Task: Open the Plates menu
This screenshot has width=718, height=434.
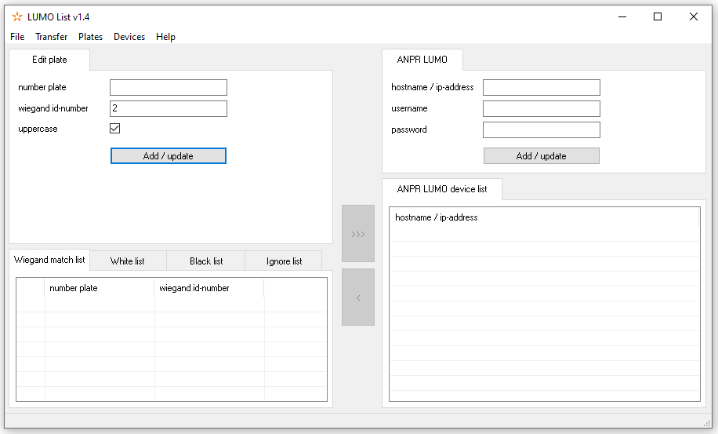Action: (90, 37)
